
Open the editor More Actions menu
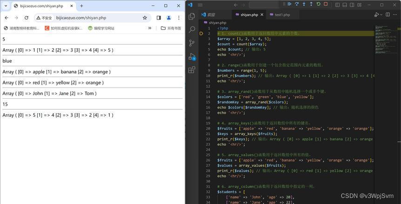click(x=395, y=15)
